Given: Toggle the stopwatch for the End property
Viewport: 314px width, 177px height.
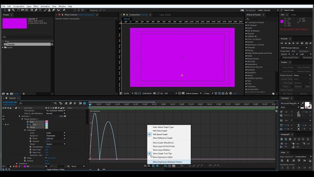Looking at the screenshot, I should click(28, 124).
